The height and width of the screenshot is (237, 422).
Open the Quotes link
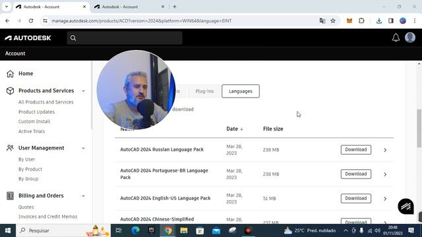point(26,207)
